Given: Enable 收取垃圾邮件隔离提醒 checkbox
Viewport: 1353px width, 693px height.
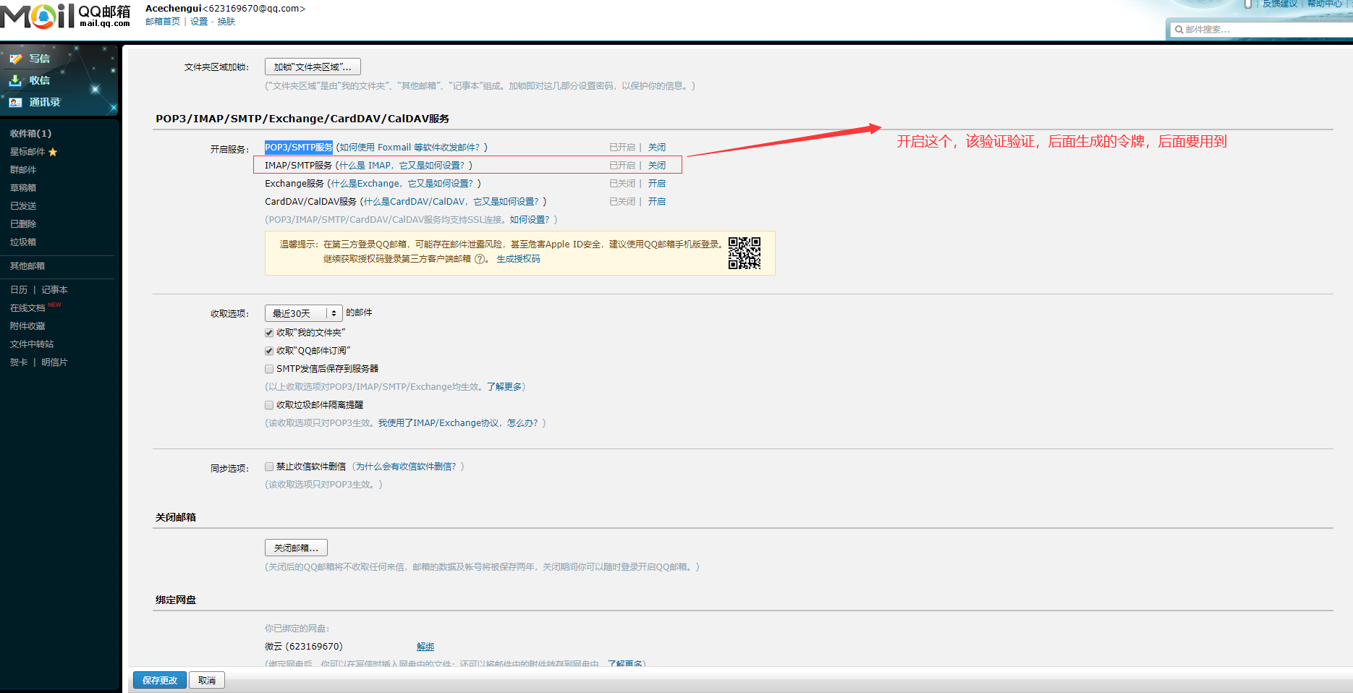Looking at the screenshot, I should click(x=269, y=405).
